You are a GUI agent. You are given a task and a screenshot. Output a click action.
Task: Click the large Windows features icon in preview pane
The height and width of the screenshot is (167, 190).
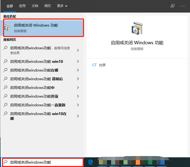(137, 28)
